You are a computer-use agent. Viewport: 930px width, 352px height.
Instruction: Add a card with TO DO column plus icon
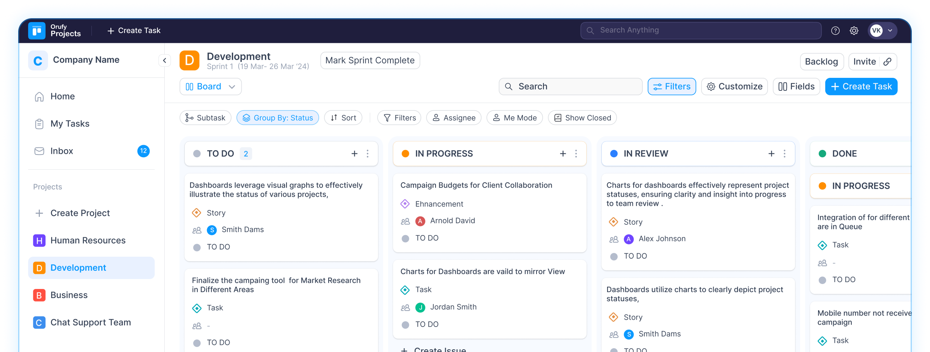coord(354,153)
